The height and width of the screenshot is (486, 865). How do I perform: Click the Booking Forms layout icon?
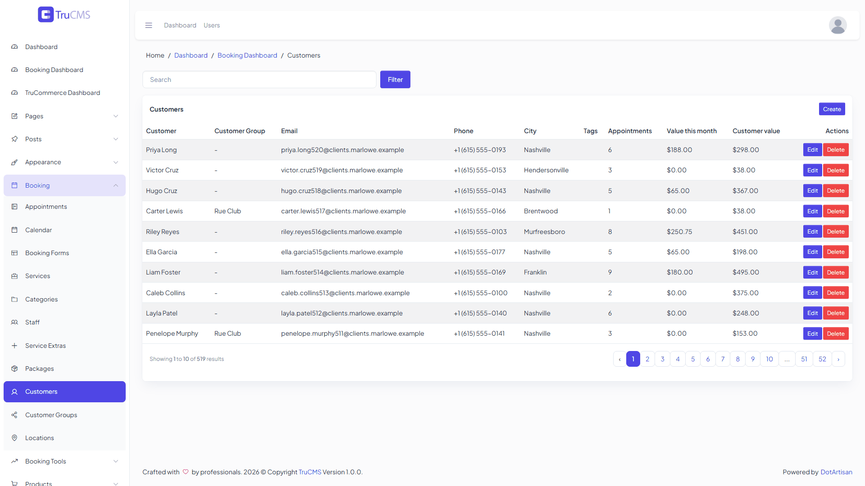(x=14, y=253)
